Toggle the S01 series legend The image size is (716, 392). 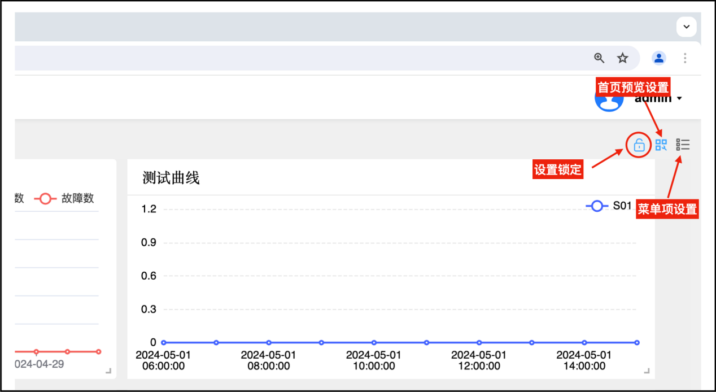pos(608,206)
